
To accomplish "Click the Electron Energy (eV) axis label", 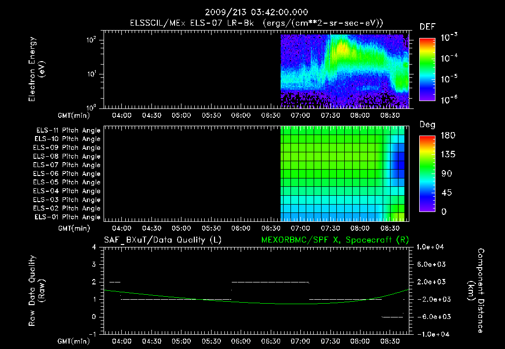I will (x=36, y=69).
